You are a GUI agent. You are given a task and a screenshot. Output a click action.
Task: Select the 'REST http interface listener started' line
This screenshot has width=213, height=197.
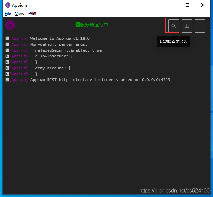point(100,80)
